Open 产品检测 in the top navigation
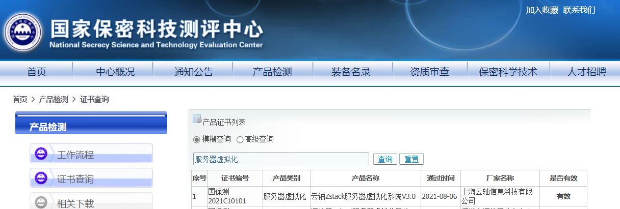The image size is (620, 209). [x=272, y=72]
